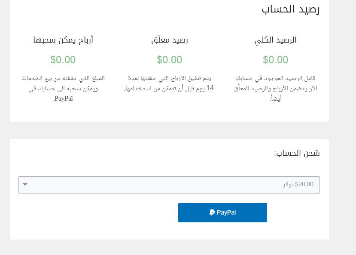Click the شحن الحساب section label
The height and width of the screenshot is (255, 356).
point(297,153)
